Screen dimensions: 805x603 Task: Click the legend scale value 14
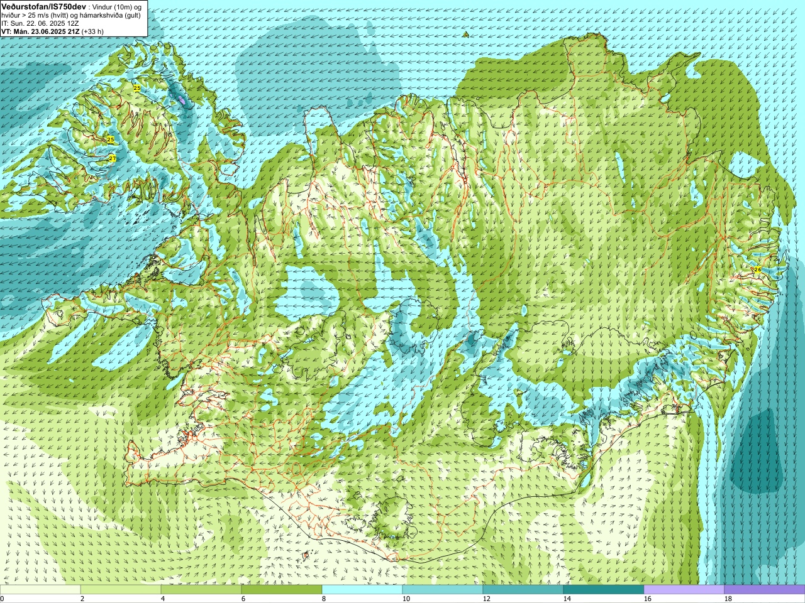567,599
